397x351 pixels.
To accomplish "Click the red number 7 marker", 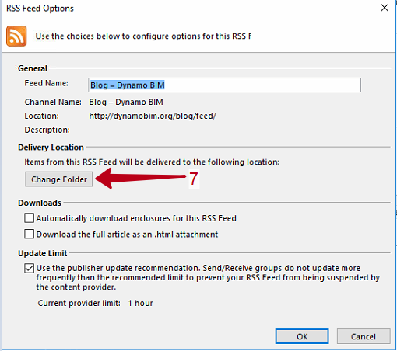I will click(x=194, y=179).
